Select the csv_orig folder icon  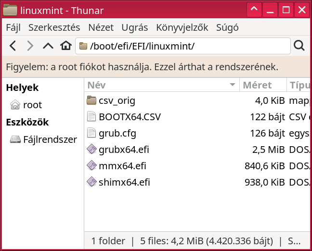[x=91, y=100]
